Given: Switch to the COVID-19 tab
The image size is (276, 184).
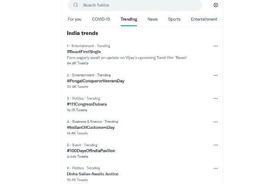Looking at the screenshot, I should 101,19.
